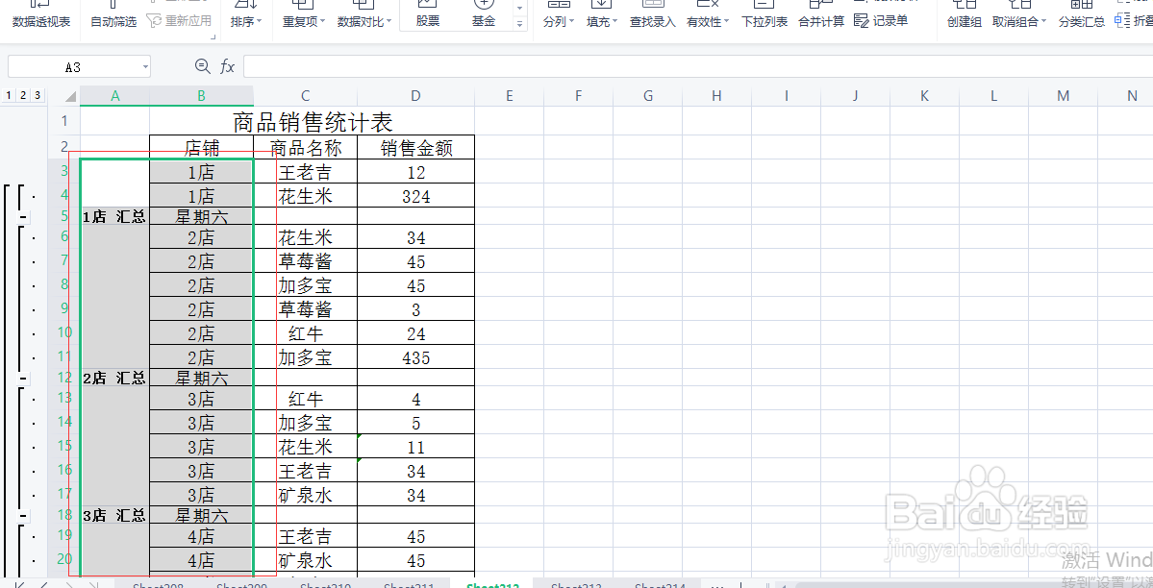Click 矿泉水 in row 17
This screenshot has height=588, width=1153.
(x=305, y=495)
